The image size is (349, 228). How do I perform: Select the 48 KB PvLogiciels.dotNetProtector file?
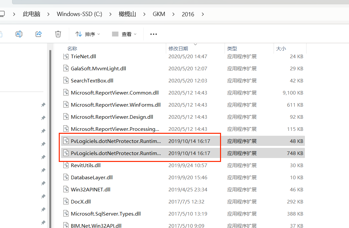(x=183, y=141)
